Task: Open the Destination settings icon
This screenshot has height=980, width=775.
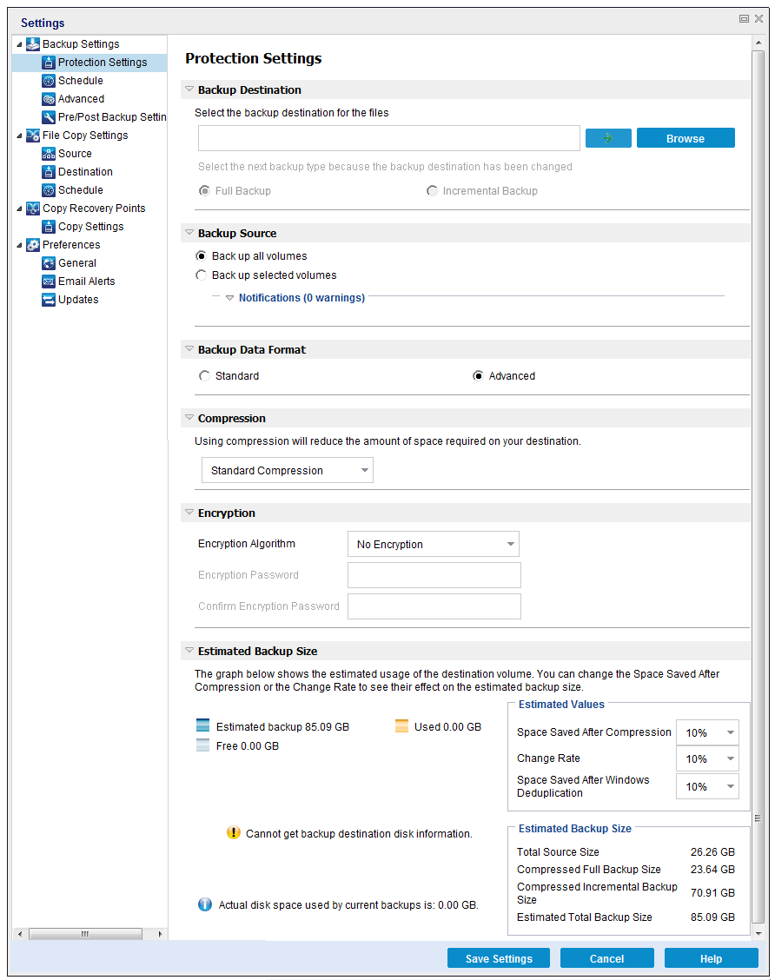Action: click(50, 171)
